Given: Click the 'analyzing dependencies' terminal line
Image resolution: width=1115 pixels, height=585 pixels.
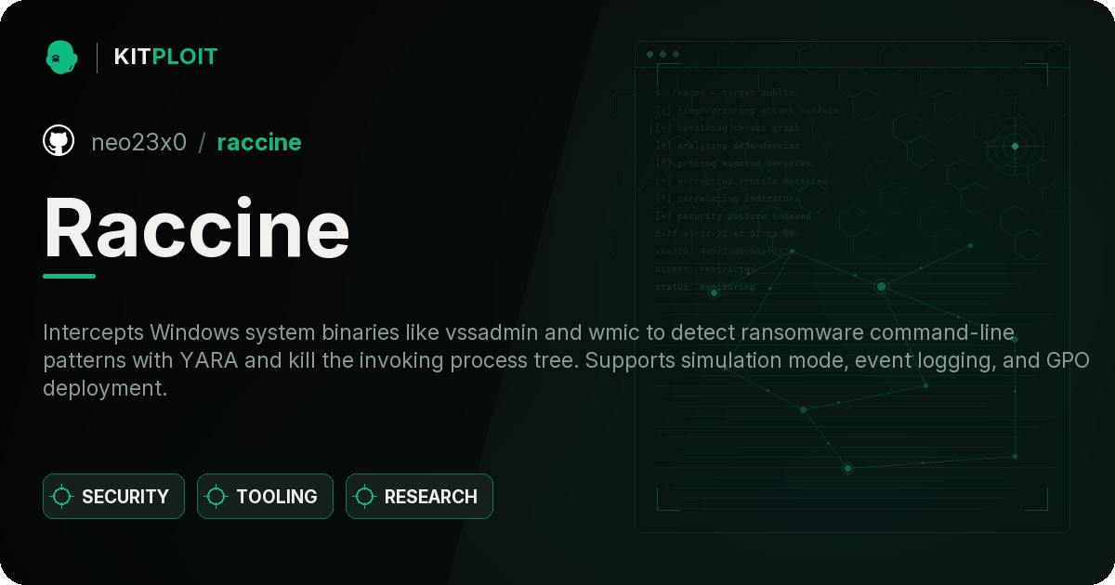Looking at the screenshot, I should click(x=728, y=146).
